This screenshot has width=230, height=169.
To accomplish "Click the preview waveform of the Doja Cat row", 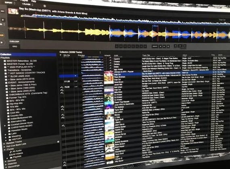I will click(x=92, y=76).
